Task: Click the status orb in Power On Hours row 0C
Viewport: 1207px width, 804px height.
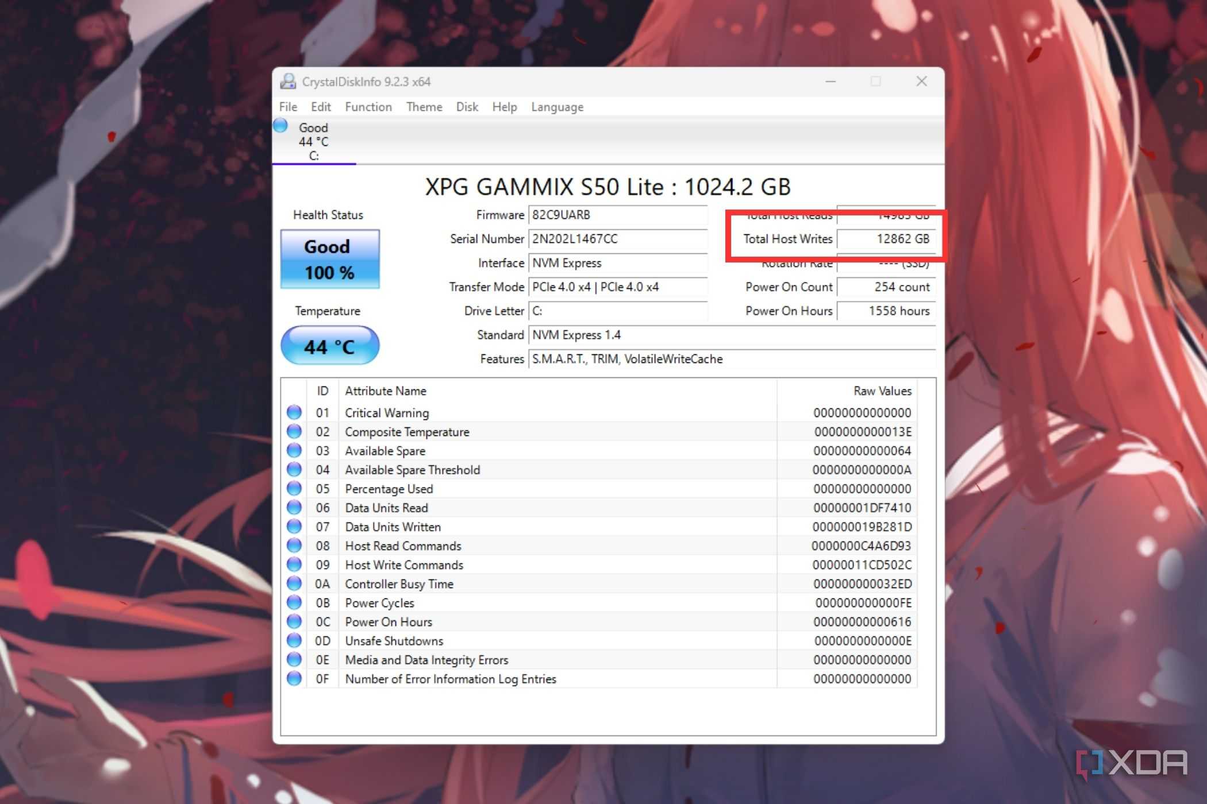Action: pos(294,621)
